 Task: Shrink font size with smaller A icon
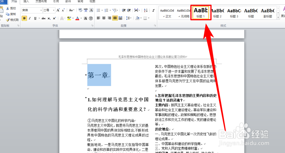click(63, 10)
